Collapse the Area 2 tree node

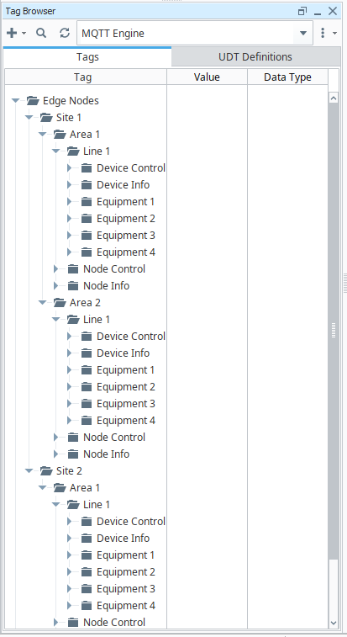pos(42,303)
